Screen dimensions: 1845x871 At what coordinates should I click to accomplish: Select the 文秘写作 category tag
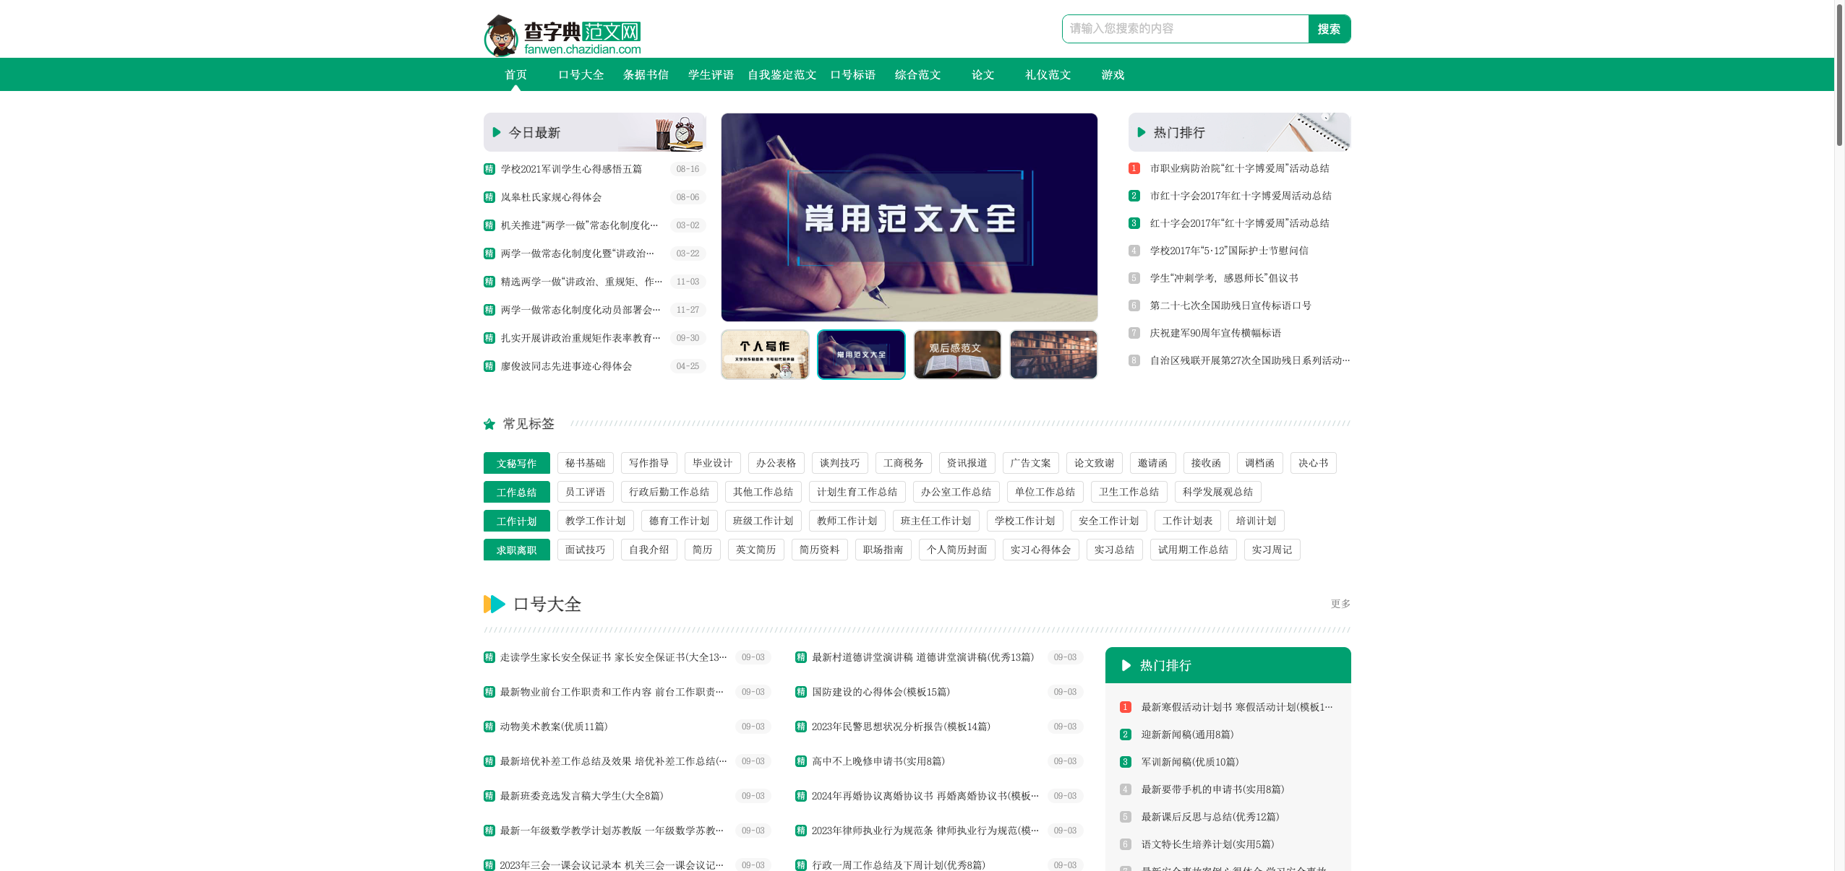(x=516, y=463)
